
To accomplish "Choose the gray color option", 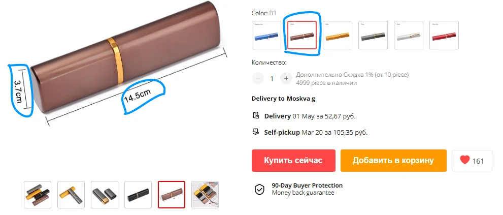I will click(x=373, y=35).
